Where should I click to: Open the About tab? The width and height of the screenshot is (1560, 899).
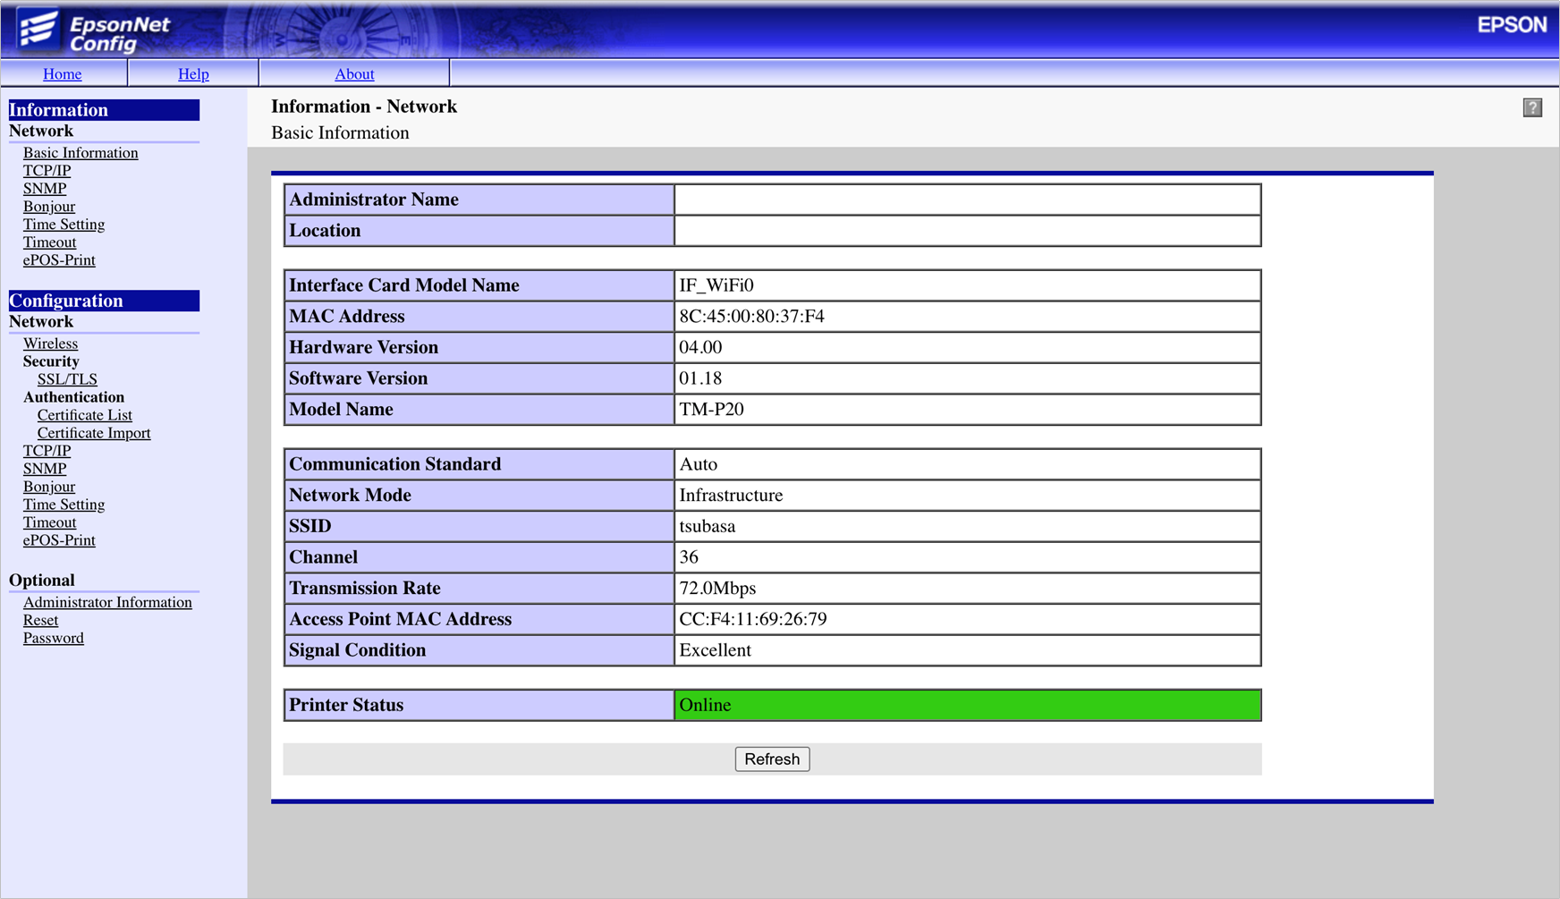(354, 74)
